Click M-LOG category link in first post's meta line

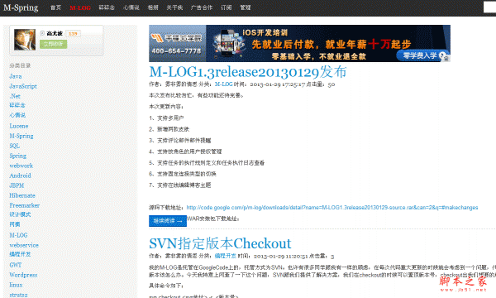pyautogui.click(x=224, y=84)
